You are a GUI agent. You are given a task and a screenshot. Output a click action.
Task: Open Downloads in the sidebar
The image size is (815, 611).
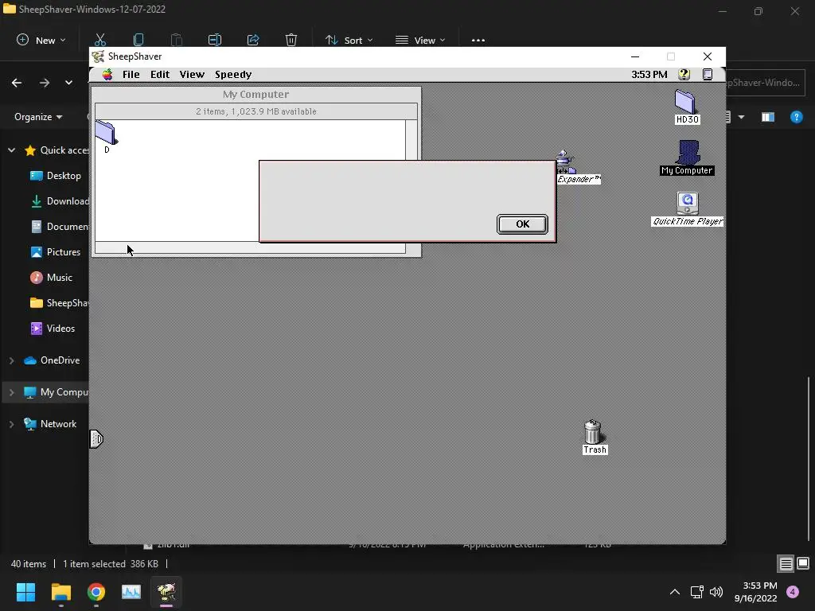point(59,201)
